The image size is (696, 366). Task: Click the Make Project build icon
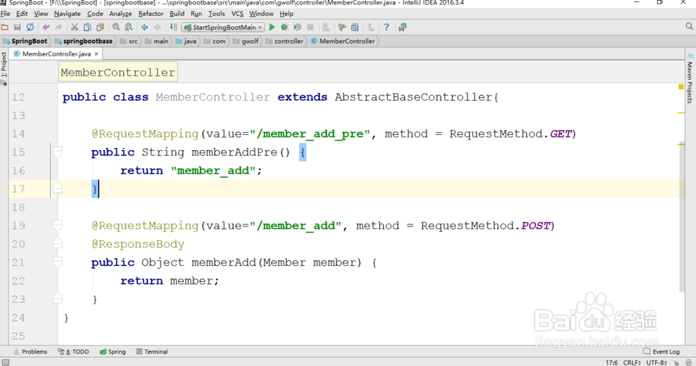[x=173, y=28]
